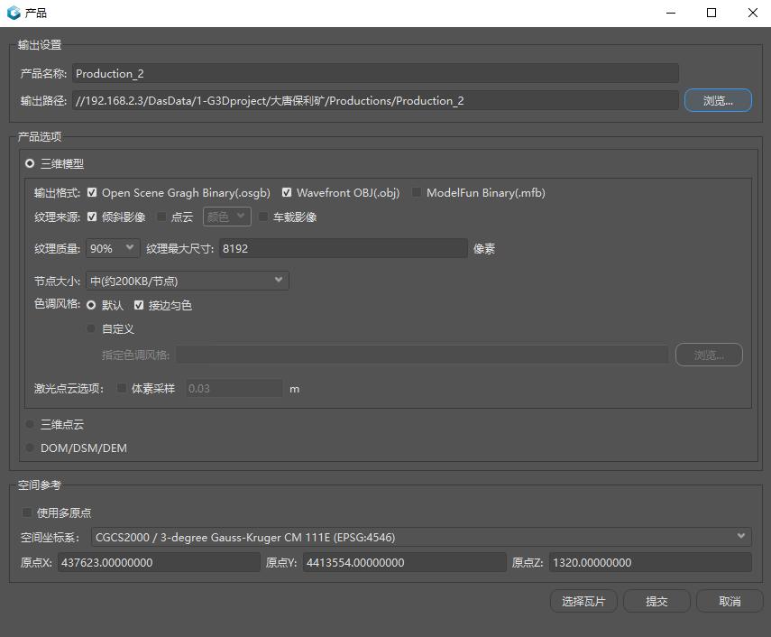Select the 默认 color style radio button
The width and height of the screenshot is (771, 637).
pyautogui.click(x=91, y=305)
